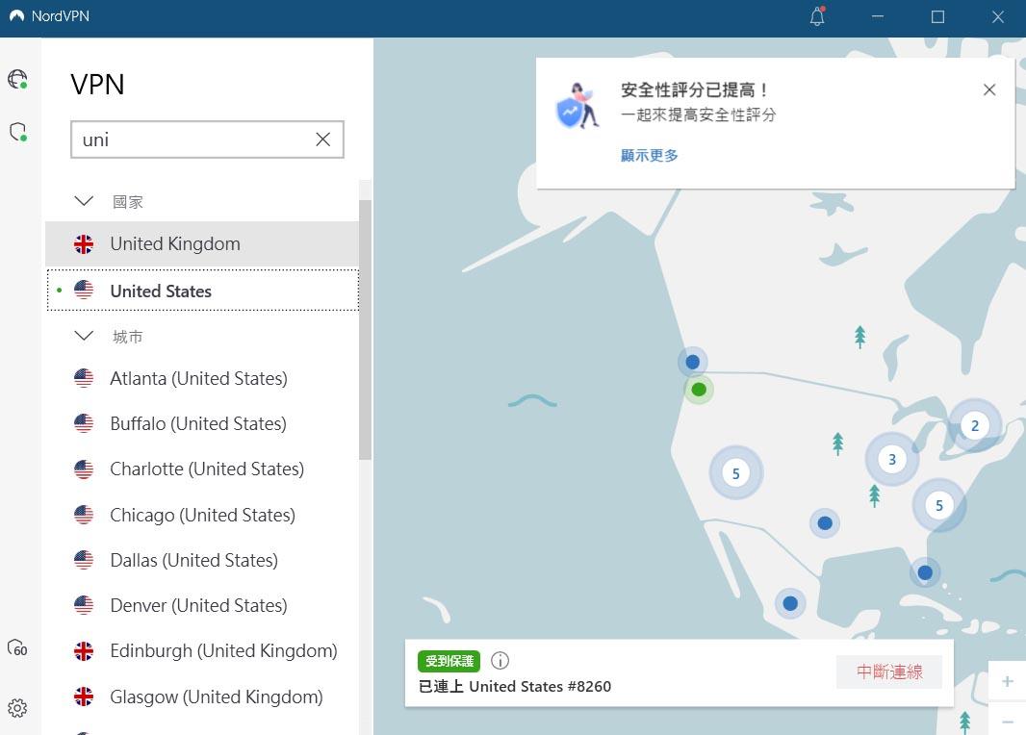This screenshot has width=1026, height=735.
Task: Dismiss the security score notification
Action: click(989, 89)
